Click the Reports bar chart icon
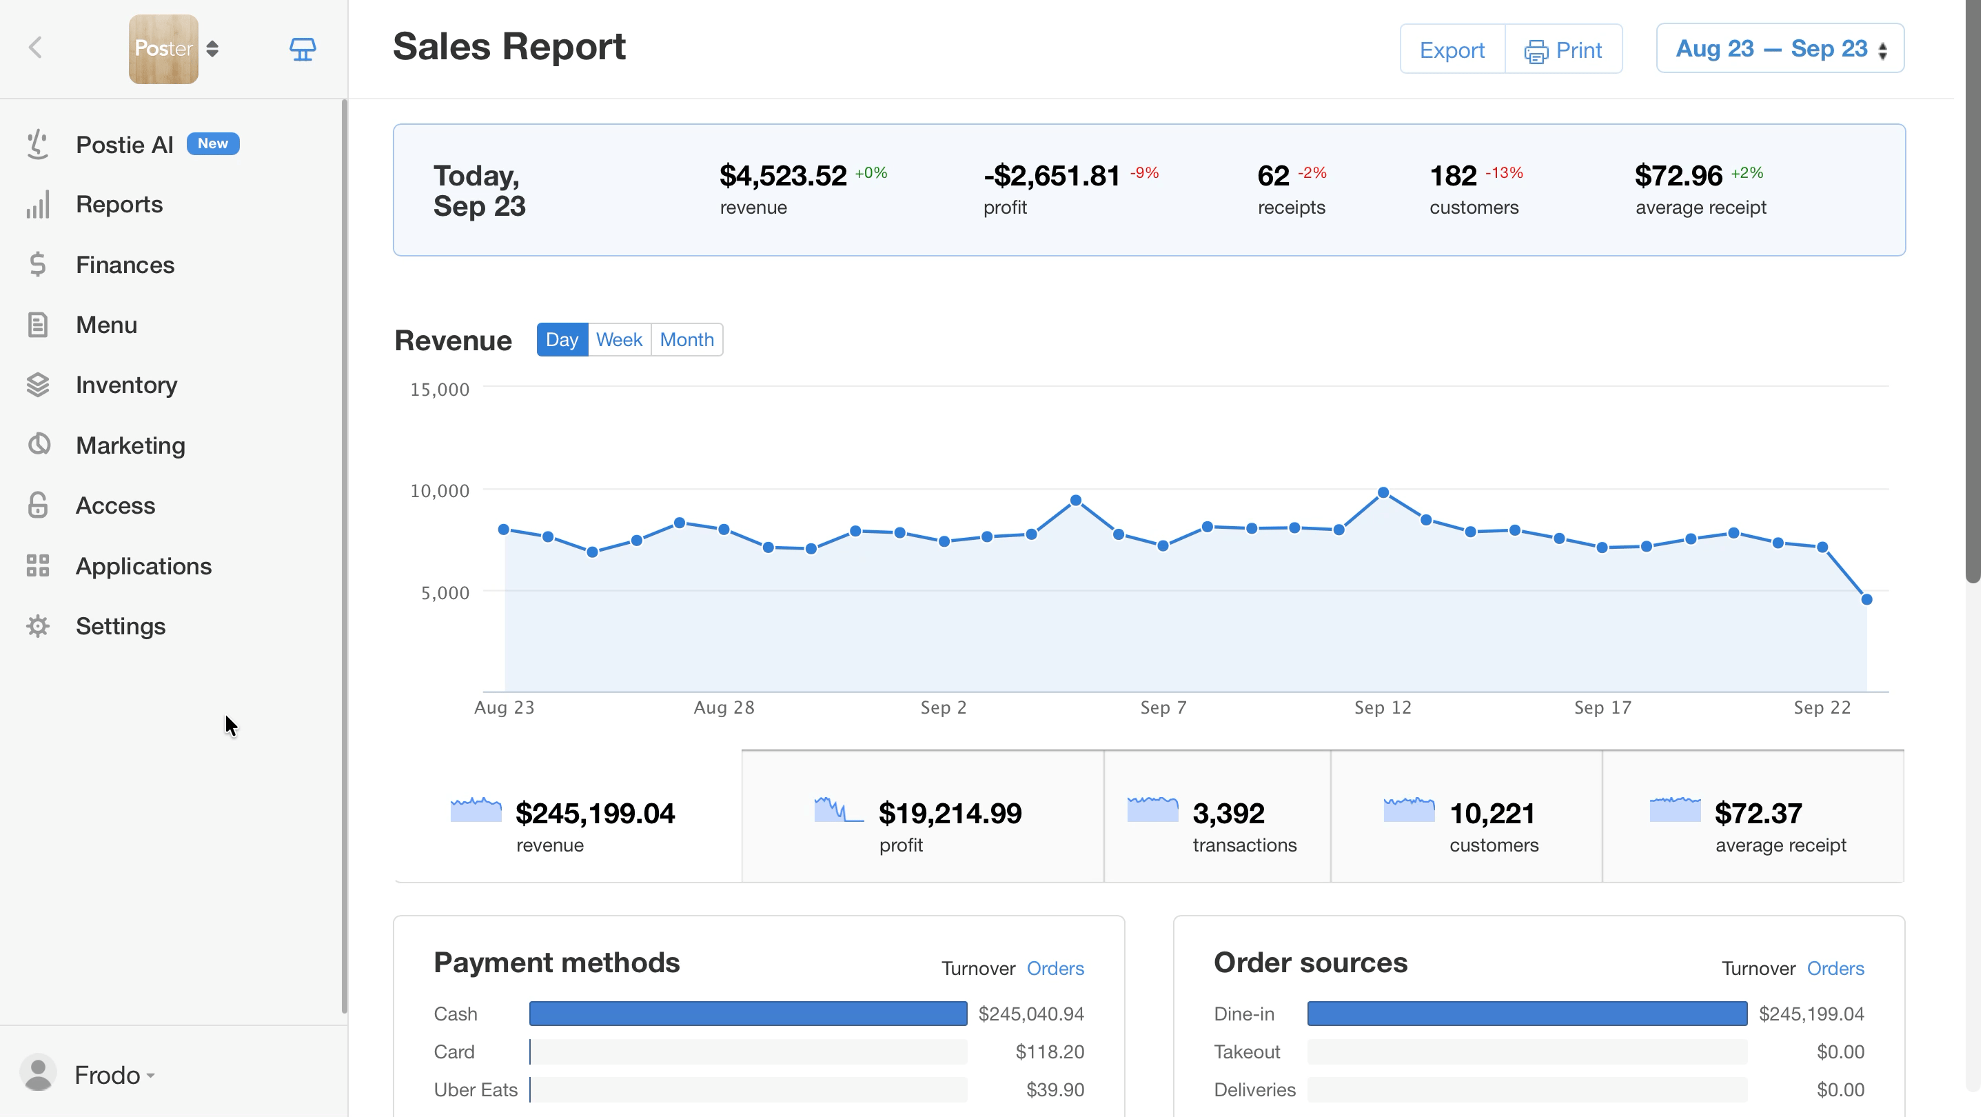Image resolution: width=1985 pixels, height=1117 pixels. click(x=38, y=204)
